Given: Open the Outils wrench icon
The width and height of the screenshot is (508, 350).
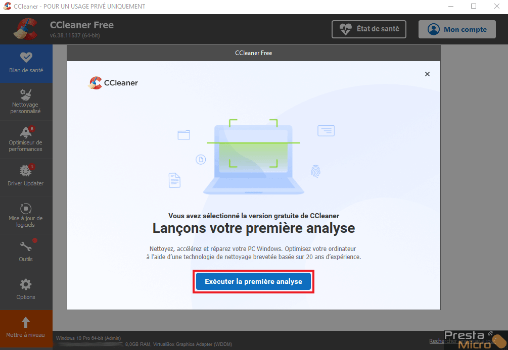Looking at the screenshot, I should [26, 246].
